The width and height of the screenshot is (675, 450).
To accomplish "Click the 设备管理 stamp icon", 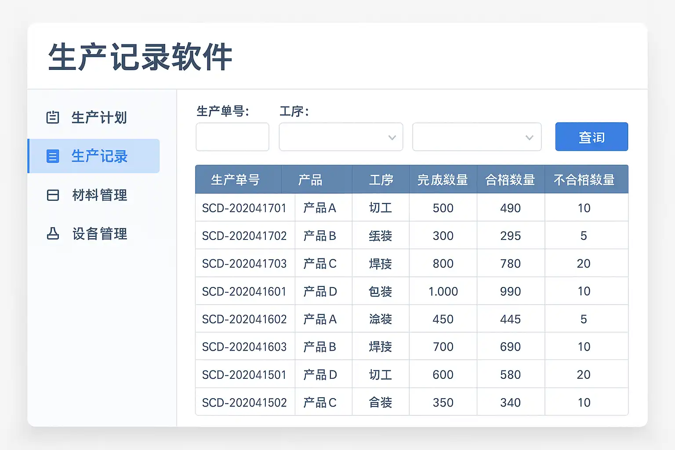I will [53, 233].
